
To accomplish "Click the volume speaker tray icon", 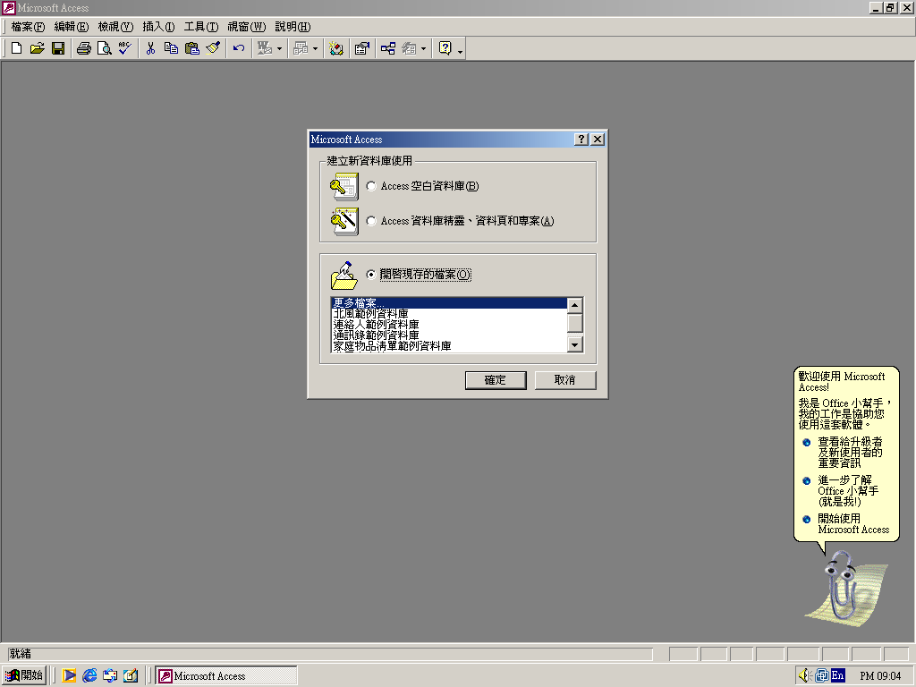I will tap(804, 675).
